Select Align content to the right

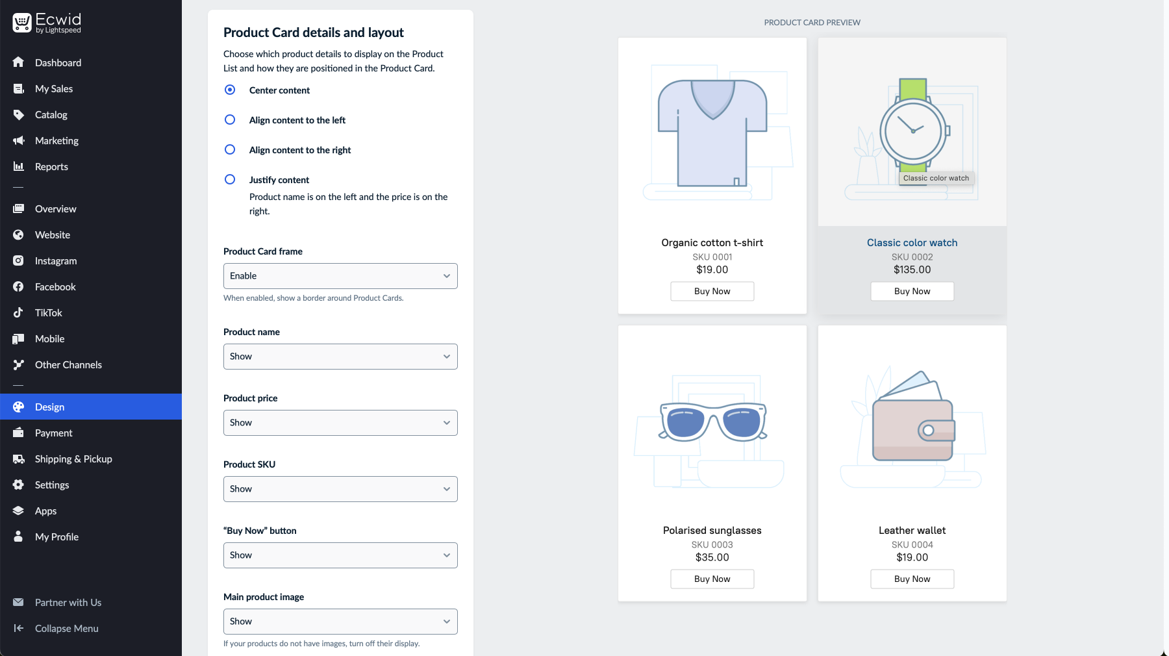(230, 150)
